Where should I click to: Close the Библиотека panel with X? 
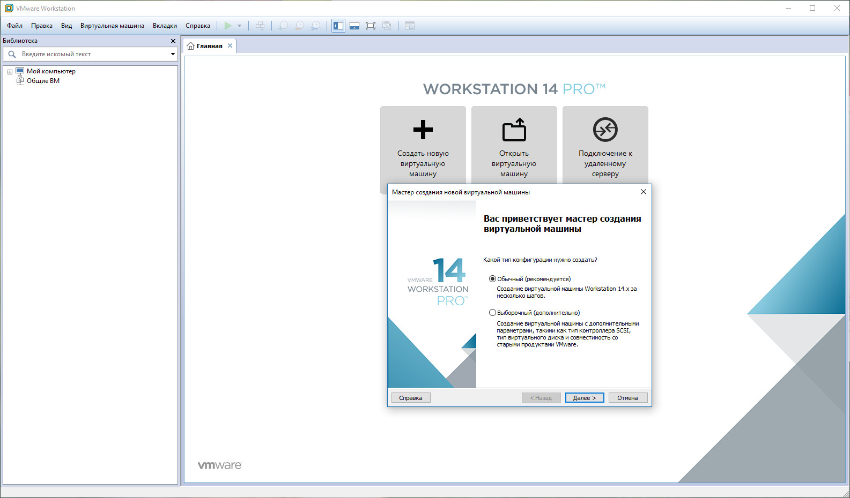pos(173,41)
